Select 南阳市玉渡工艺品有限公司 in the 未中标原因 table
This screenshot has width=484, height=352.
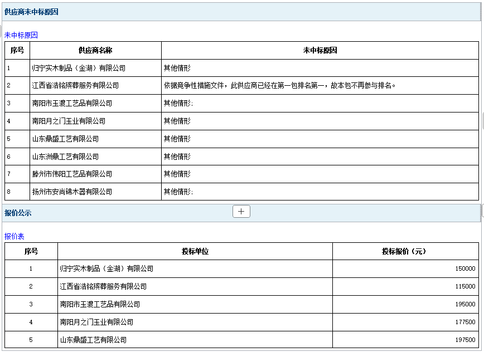point(72,103)
